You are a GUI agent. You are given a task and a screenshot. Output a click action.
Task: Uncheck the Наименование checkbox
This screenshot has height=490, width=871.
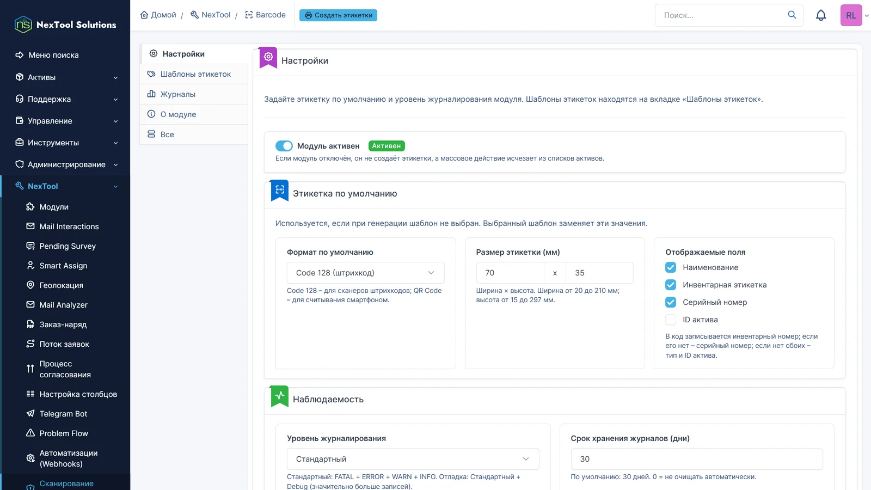[671, 267]
